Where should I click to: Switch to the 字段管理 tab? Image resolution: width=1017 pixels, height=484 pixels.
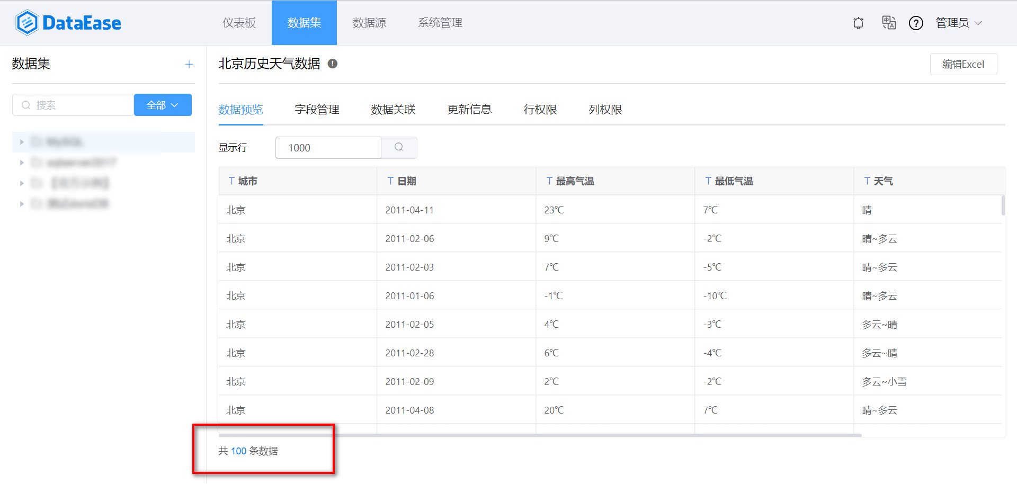coord(317,110)
